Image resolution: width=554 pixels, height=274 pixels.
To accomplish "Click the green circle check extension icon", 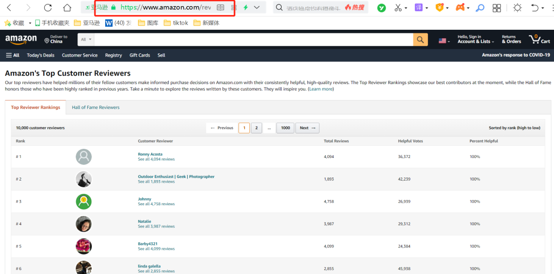I will 381,8.
